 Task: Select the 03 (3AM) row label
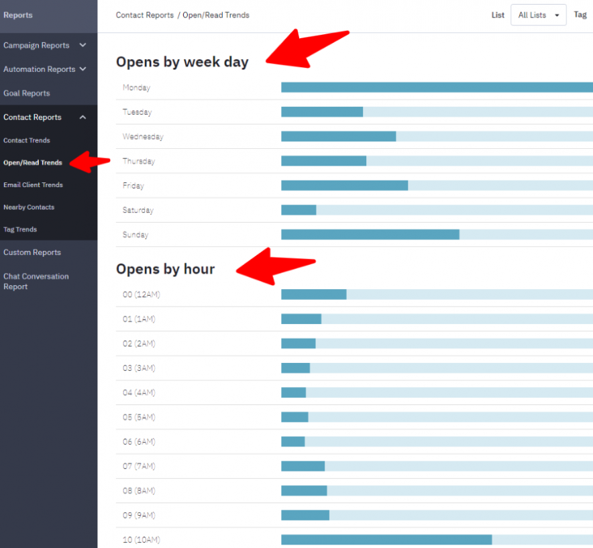click(139, 368)
